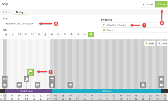The height and width of the screenshot is (101, 168).
Task: Toggle Jayne's person filter
Action: click(162, 44)
